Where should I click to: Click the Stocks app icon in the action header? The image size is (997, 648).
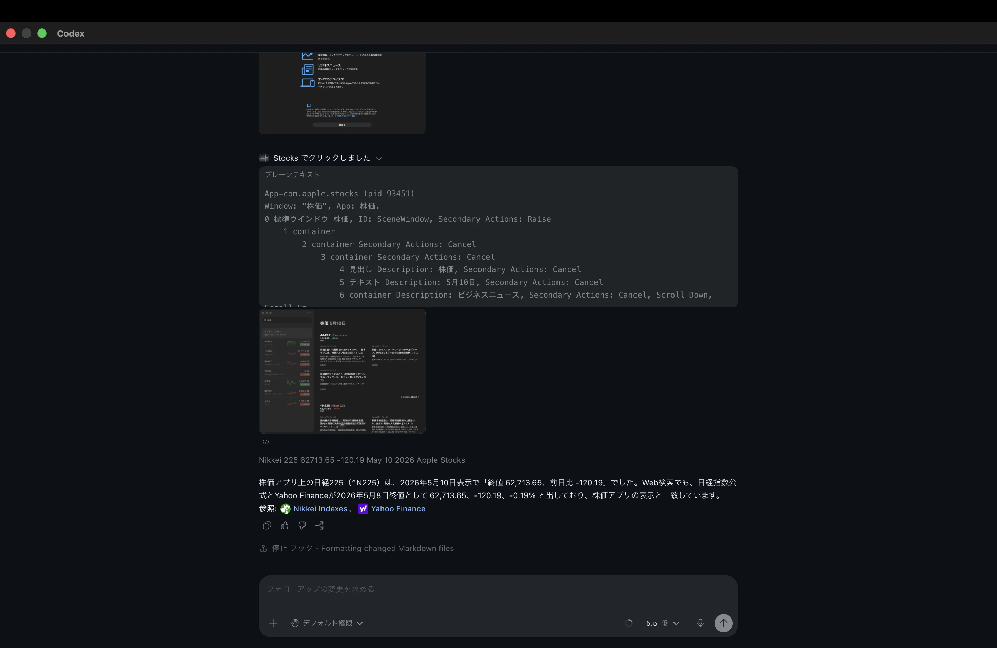coord(264,158)
